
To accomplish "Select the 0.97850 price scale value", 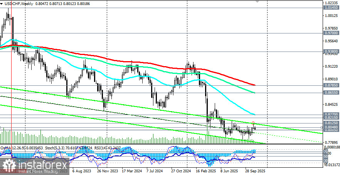I will pyautogui.click(x=332, y=28).
